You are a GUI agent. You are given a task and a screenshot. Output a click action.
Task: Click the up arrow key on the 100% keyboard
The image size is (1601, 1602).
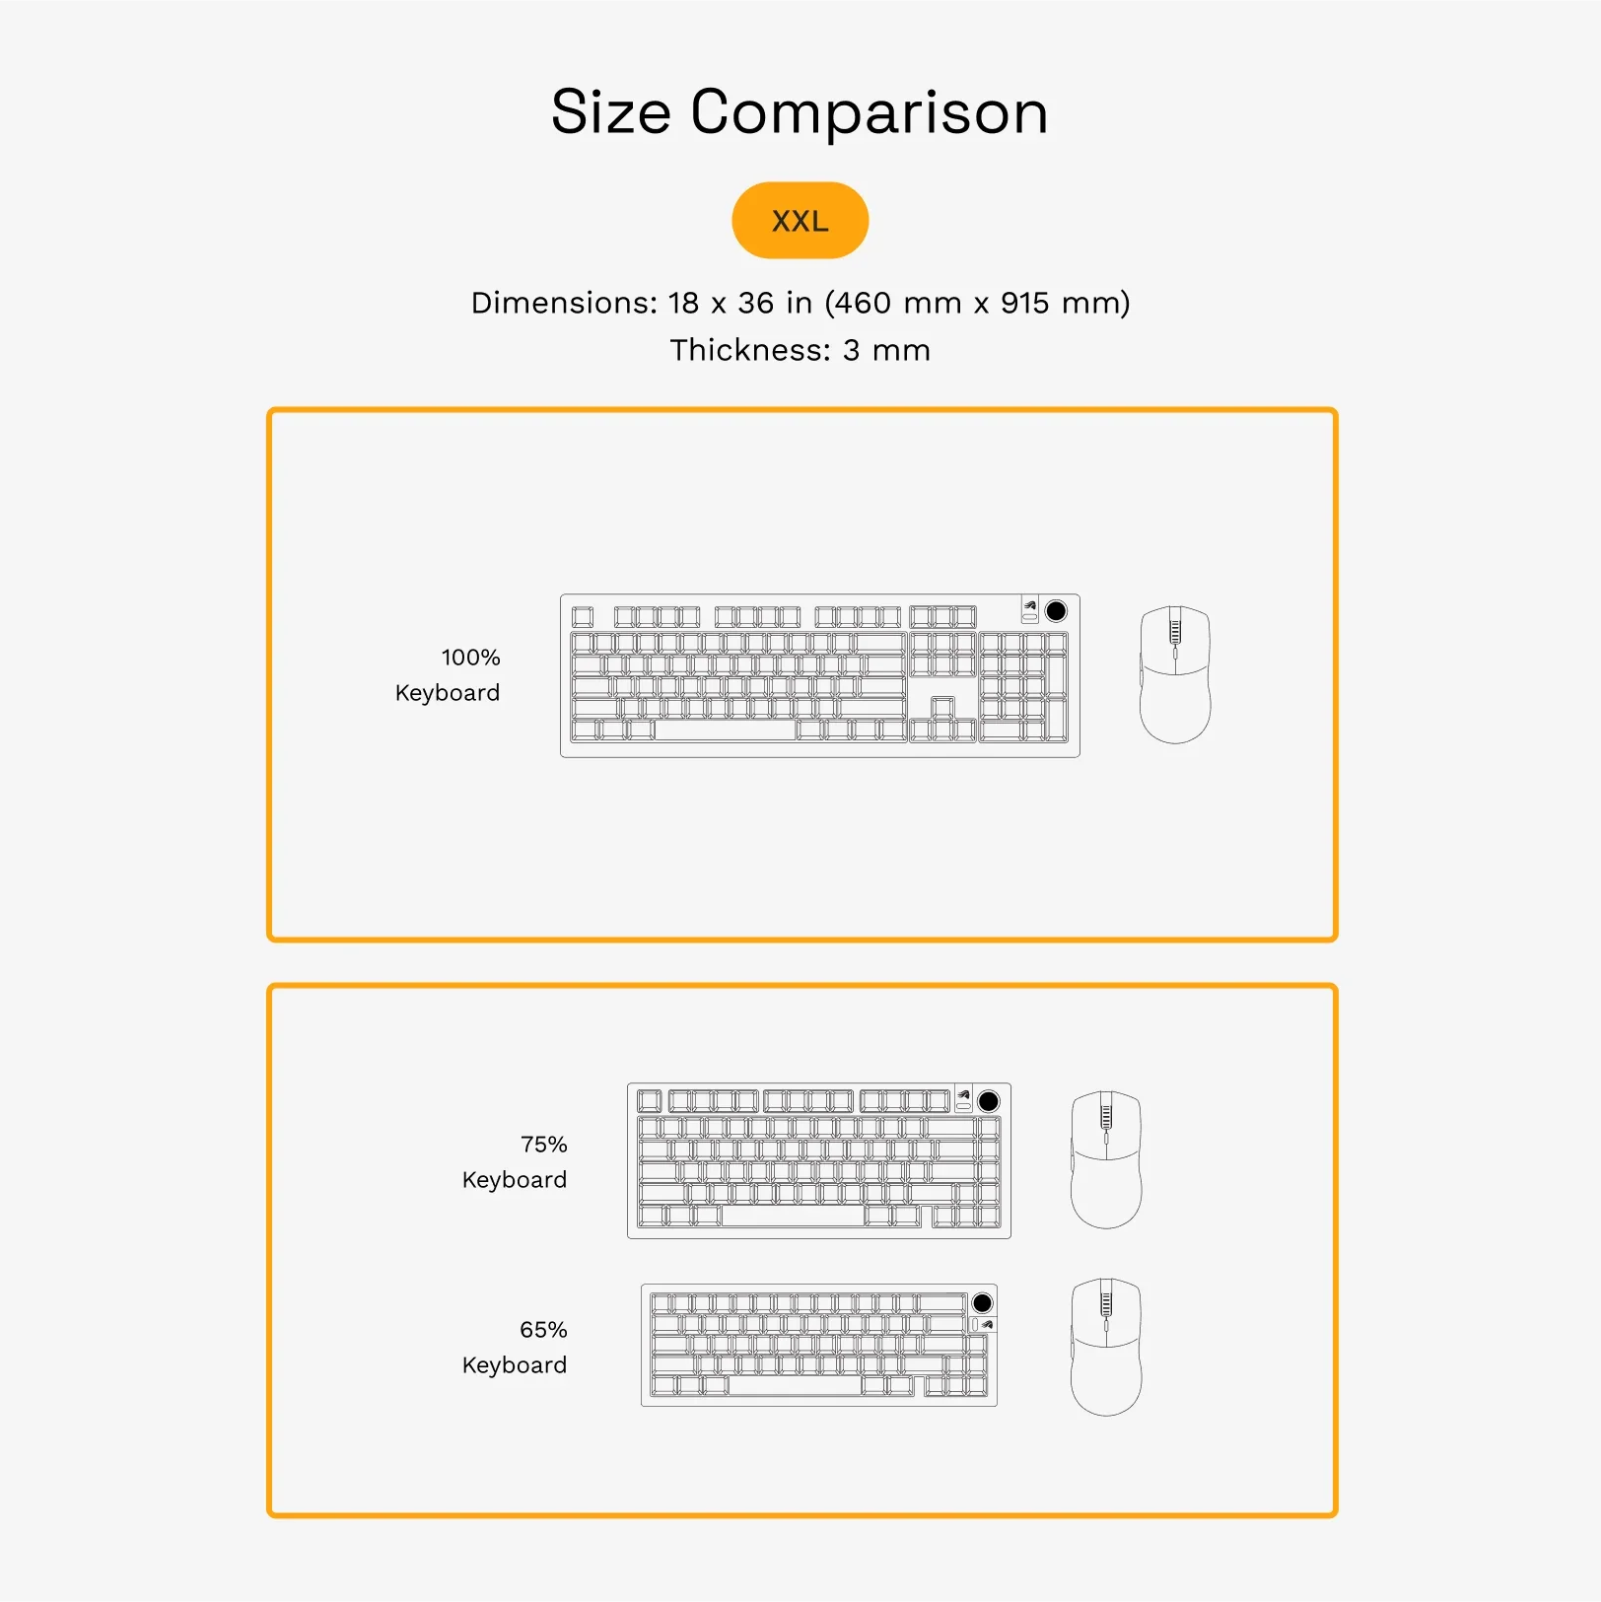942,708
